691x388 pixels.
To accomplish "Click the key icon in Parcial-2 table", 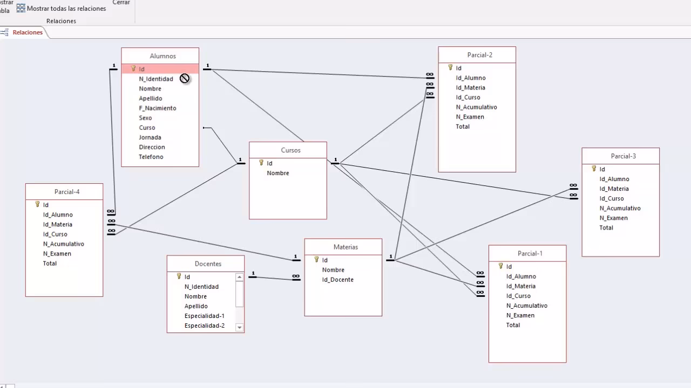I will click(450, 67).
